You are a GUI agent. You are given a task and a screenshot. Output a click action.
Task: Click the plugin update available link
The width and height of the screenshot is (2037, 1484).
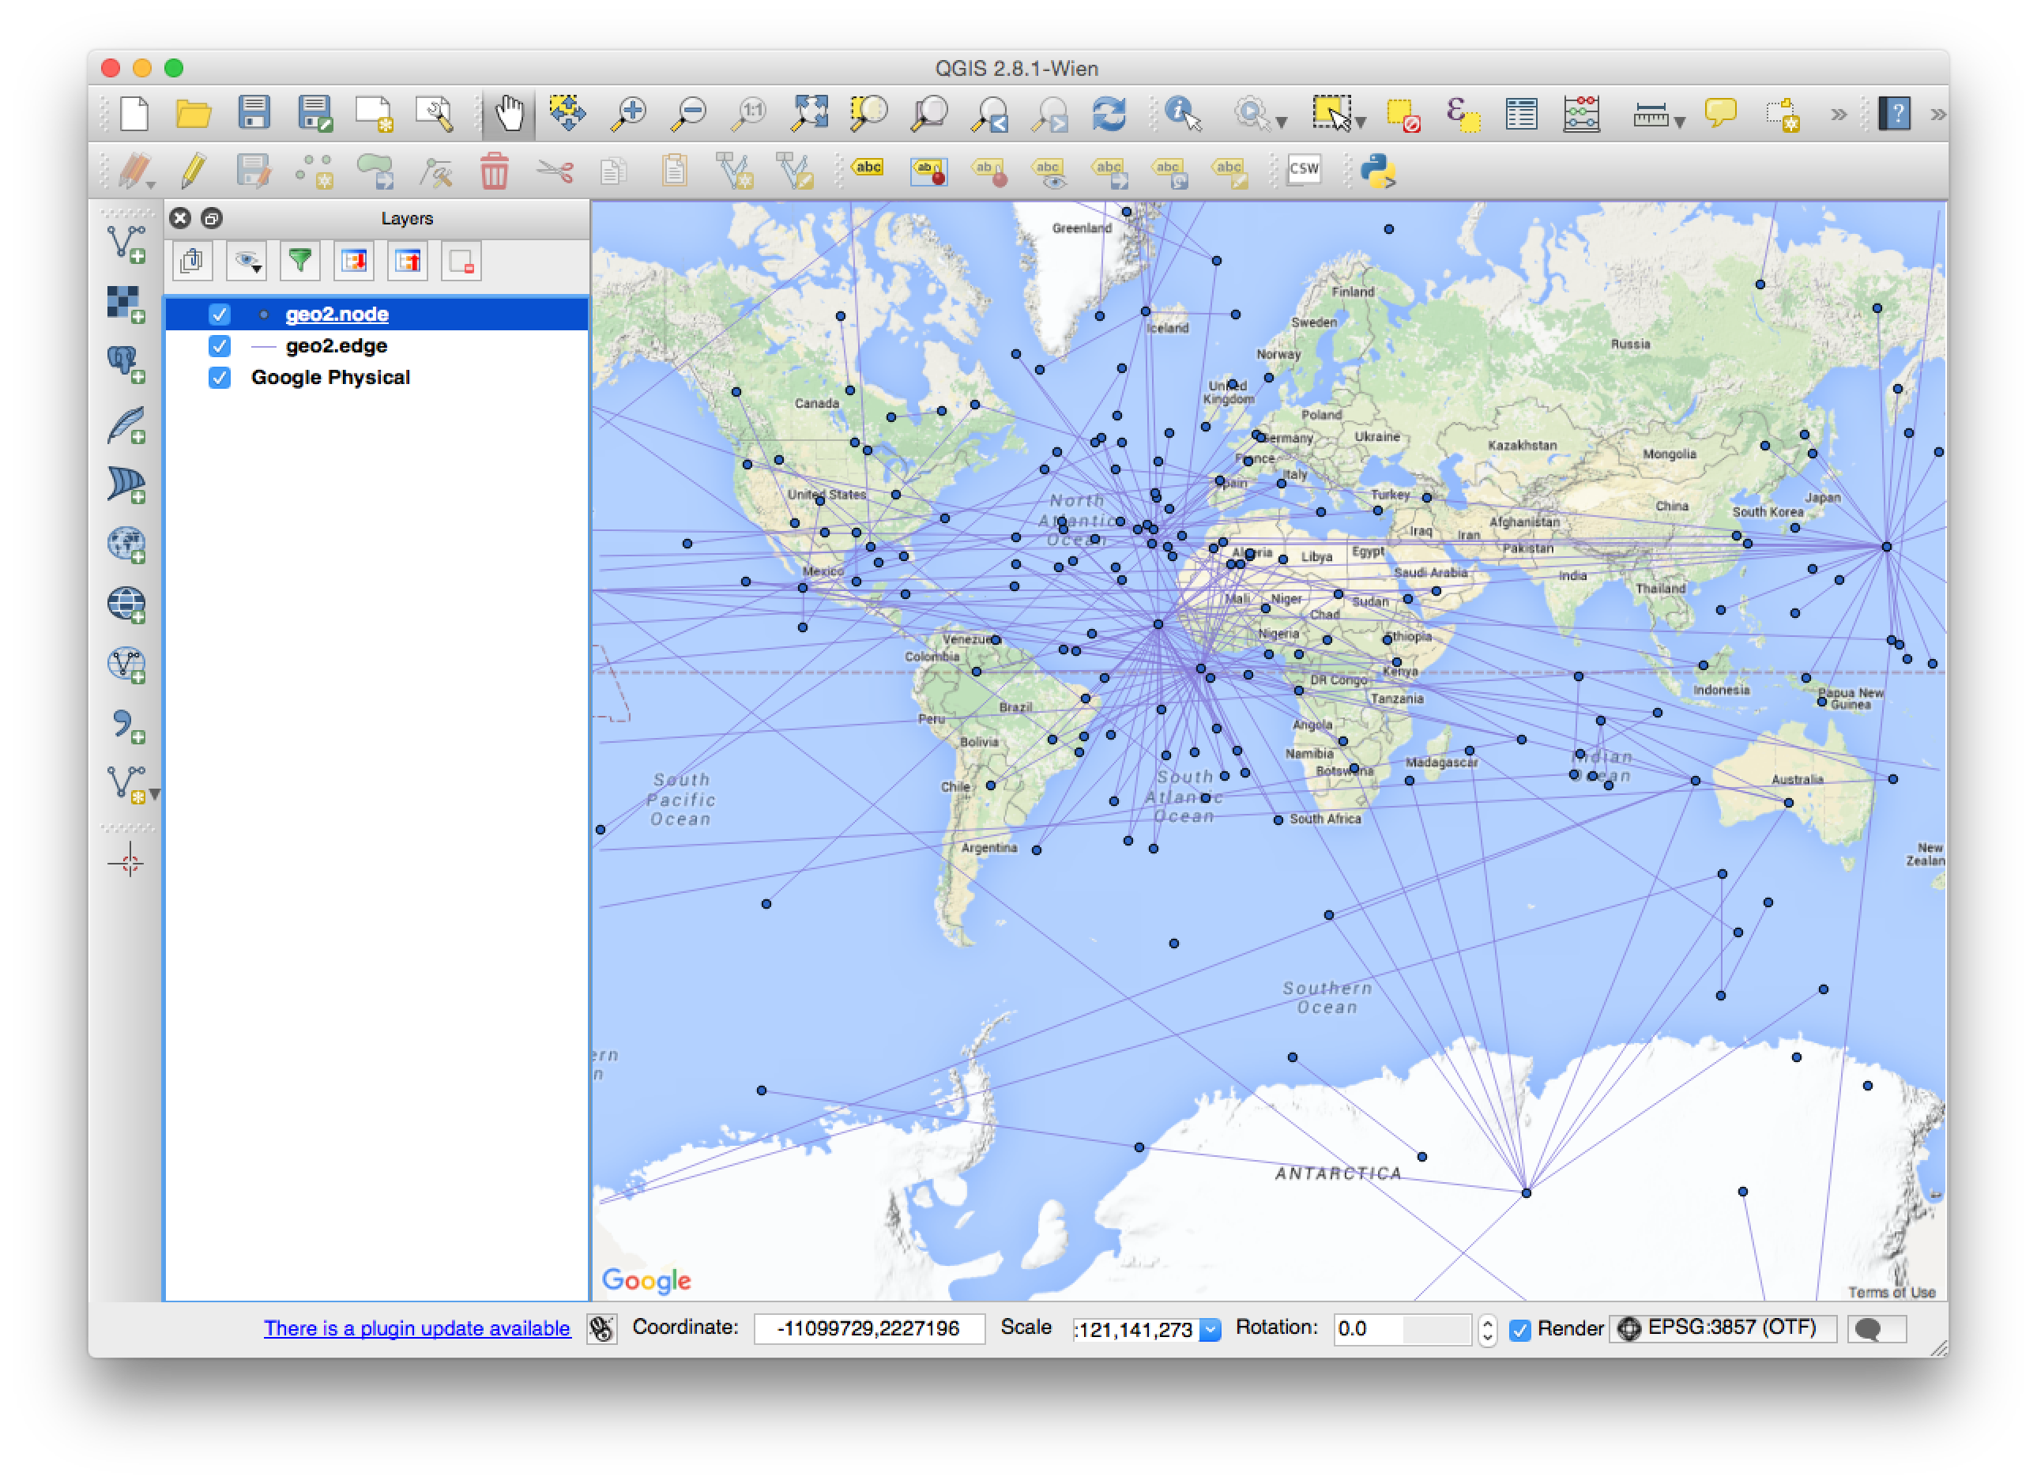point(416,1328)
